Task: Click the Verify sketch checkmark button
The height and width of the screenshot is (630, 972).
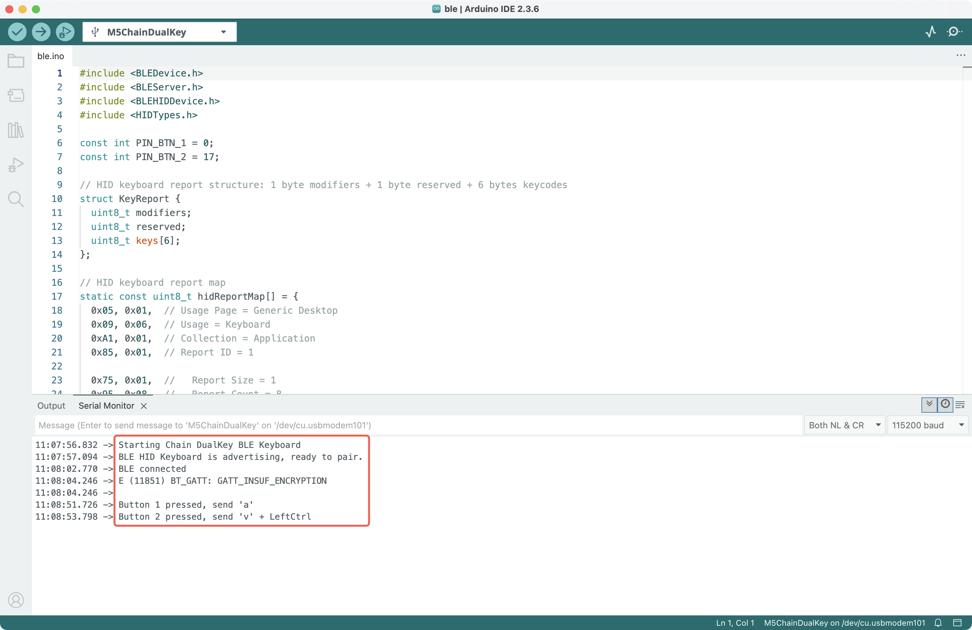Action: [17, 32]
